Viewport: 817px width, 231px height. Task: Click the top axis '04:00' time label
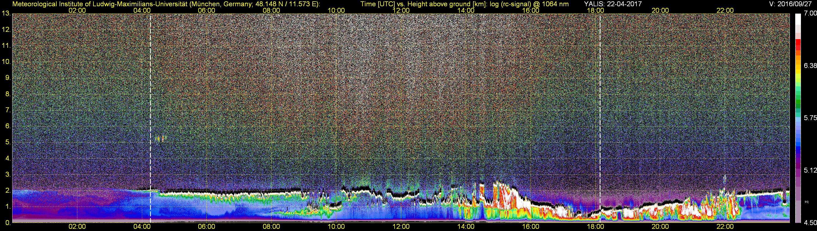(142, 10)
